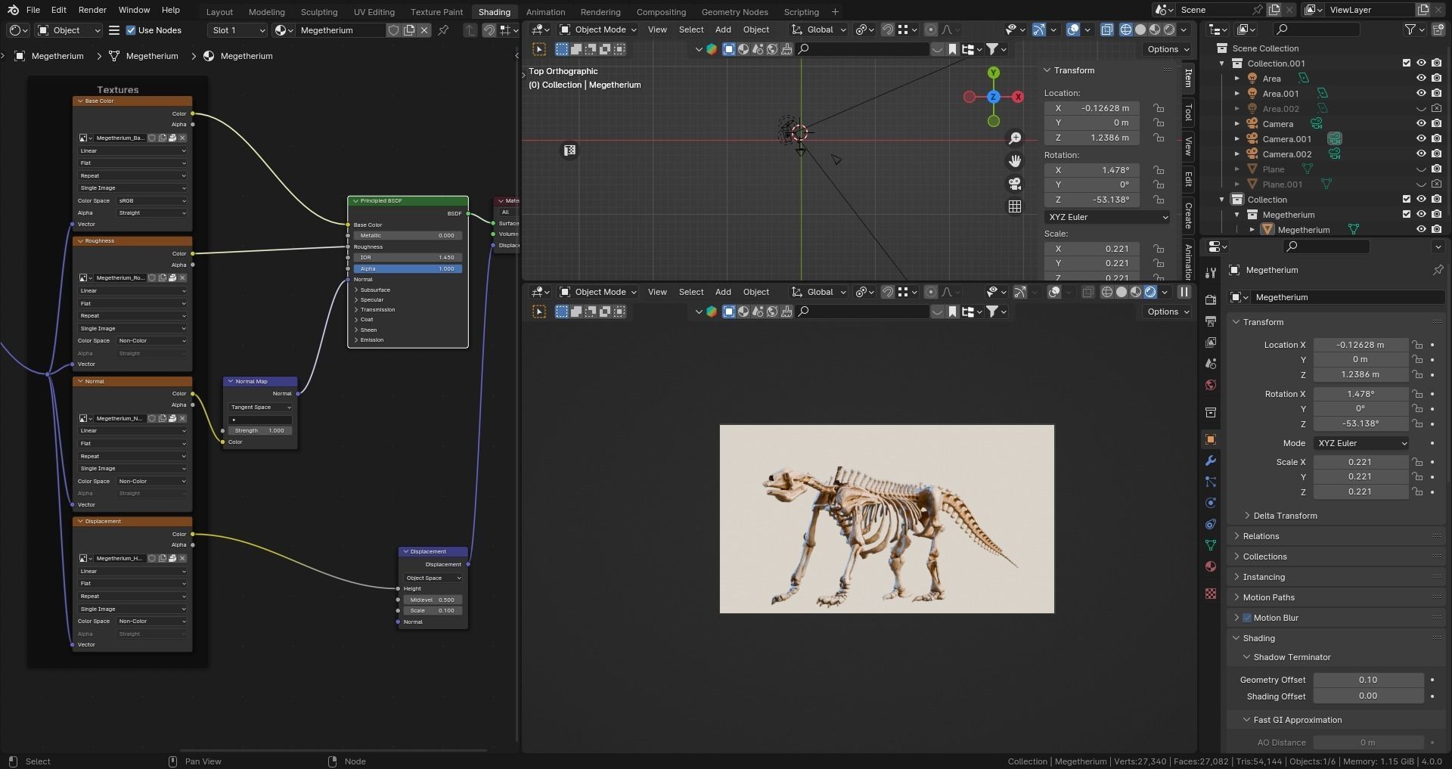The image size is (1452, 769).
Task: Collapse the Shading panel in properties
Action: coord(1258,638)
